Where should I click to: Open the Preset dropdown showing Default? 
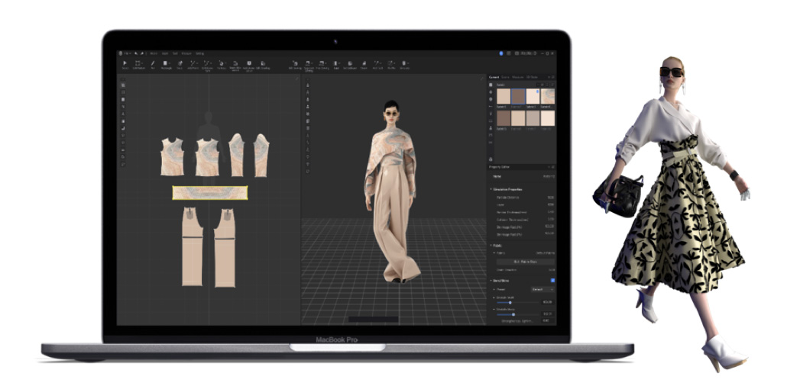[542, 289]
